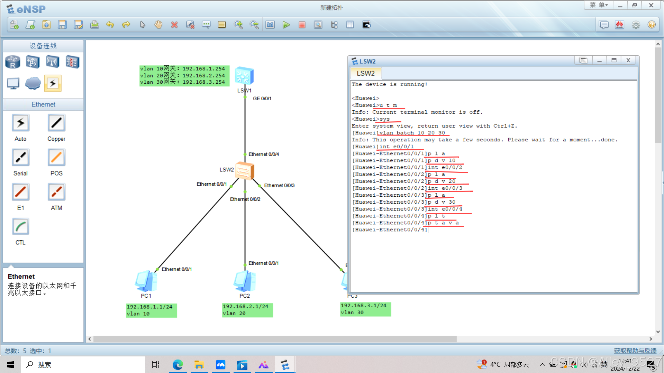Screen dimensions: 664x373
Task: Toggle the grid display icon
Action: [x=350, y=25]
